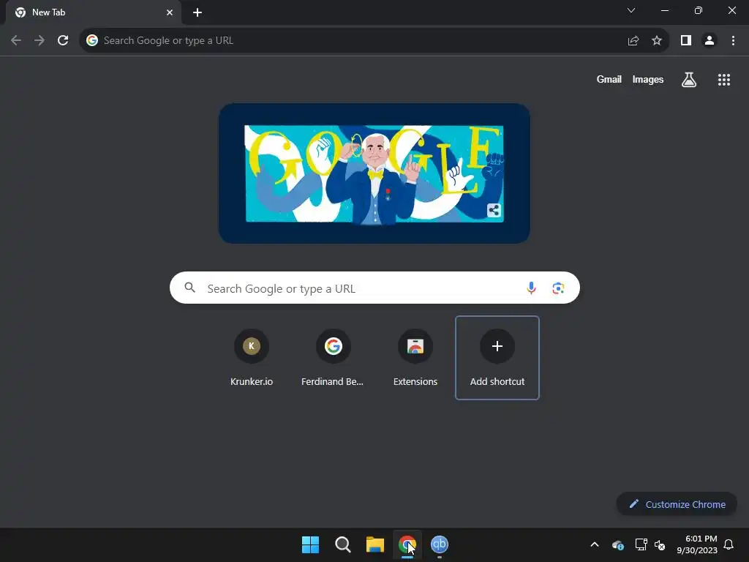Open the Images link

pos(648,79)
